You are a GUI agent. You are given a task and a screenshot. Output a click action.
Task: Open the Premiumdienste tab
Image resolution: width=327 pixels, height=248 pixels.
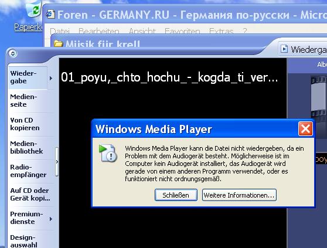27,218
